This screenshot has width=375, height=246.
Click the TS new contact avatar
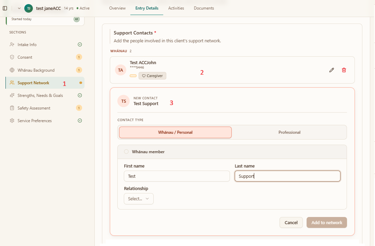(x=124, y=101)
